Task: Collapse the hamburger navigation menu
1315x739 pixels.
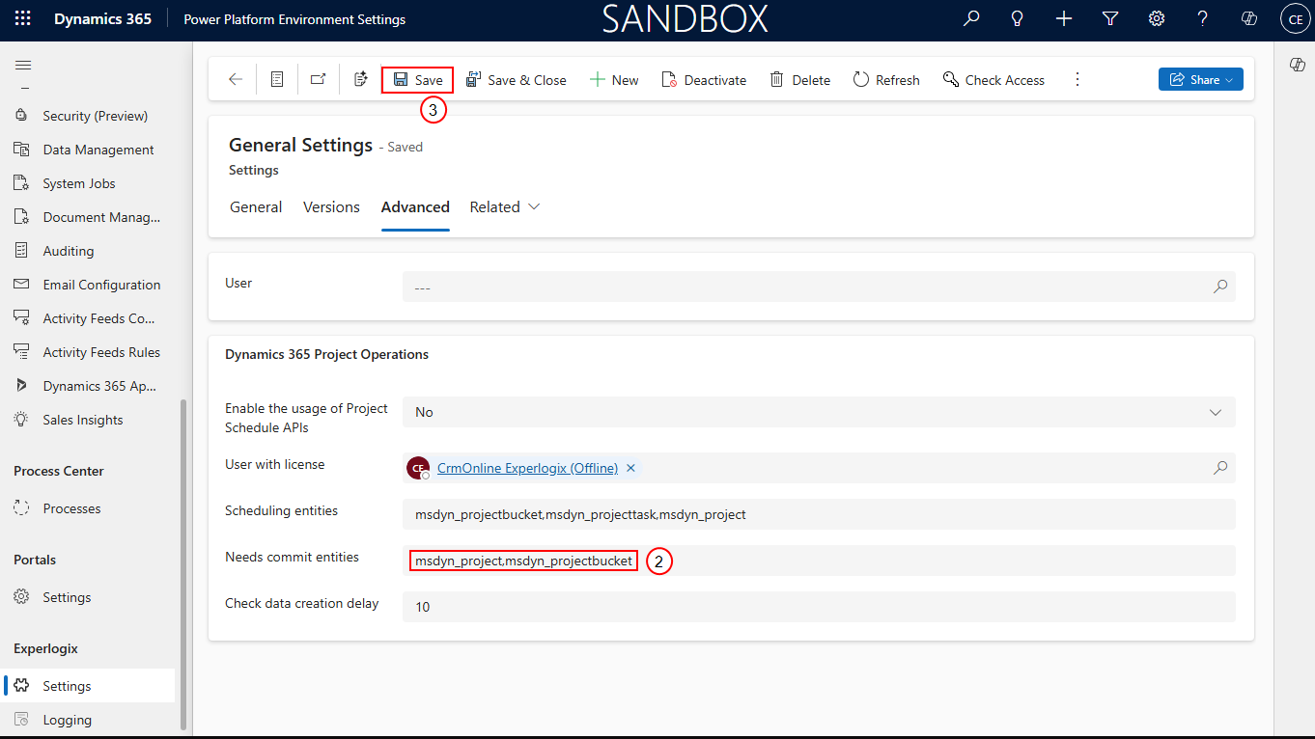Action: coord(23,66)
